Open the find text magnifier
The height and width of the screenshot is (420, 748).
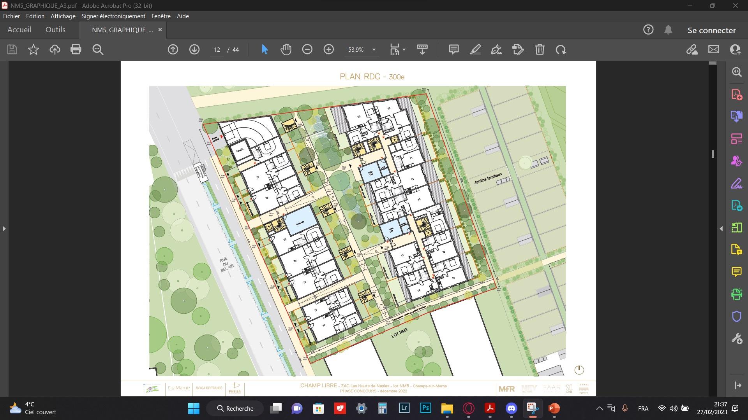[98, 49]
